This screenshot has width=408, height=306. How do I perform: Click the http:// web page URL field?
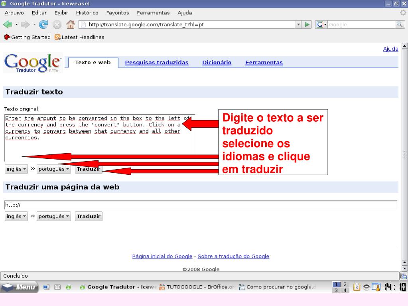[x=199, y=205]
